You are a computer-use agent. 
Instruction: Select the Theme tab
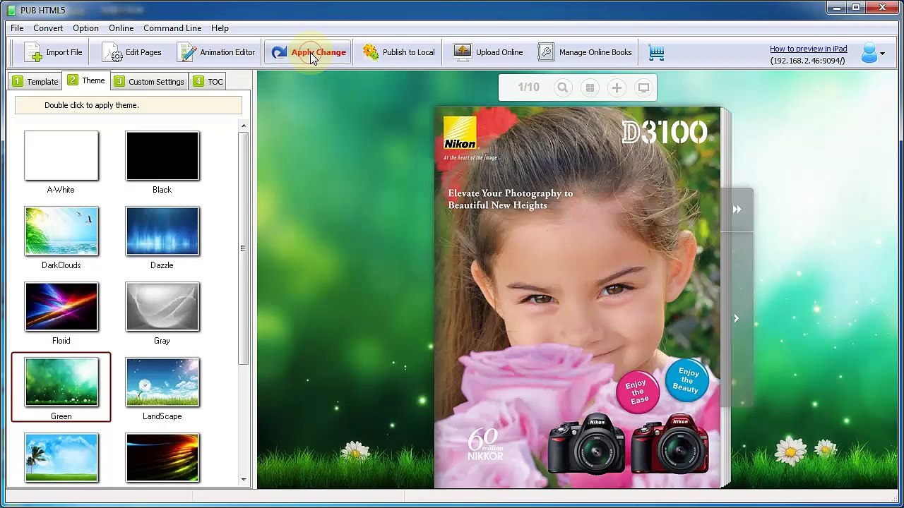pos(86,80)
